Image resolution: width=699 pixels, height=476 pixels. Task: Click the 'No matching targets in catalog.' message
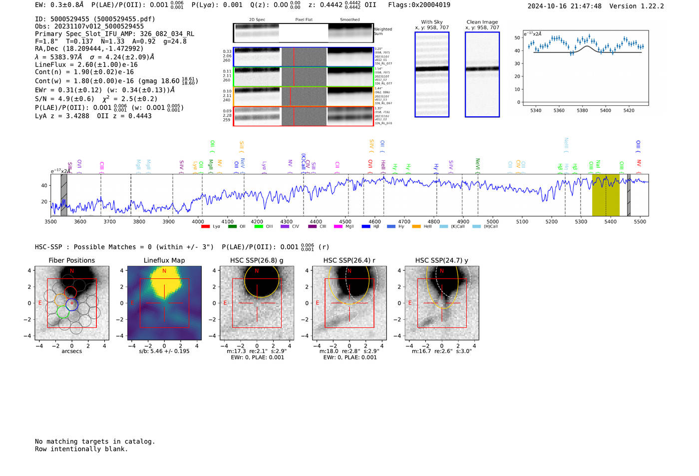[95, 442]
